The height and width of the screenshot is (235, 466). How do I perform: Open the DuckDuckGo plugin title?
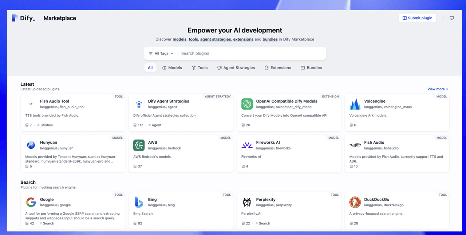pyautogui.click(x=376, y=199)
